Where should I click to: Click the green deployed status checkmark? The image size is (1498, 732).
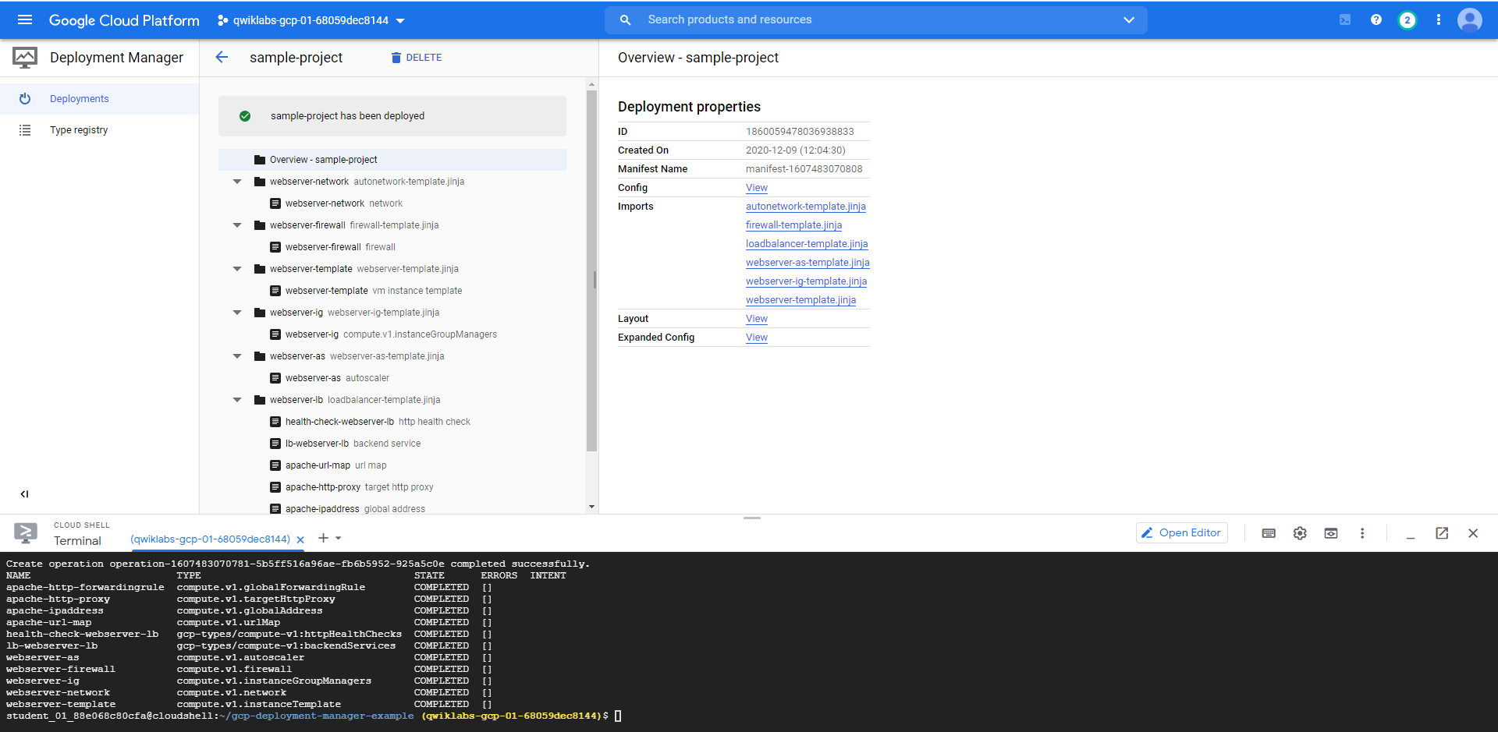point(245,116)
